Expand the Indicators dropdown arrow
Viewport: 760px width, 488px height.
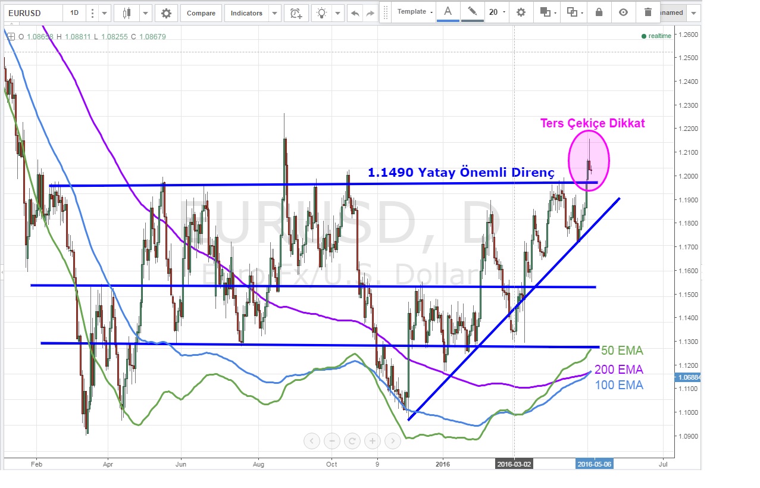pyautogui.click(x=274, y=13)
